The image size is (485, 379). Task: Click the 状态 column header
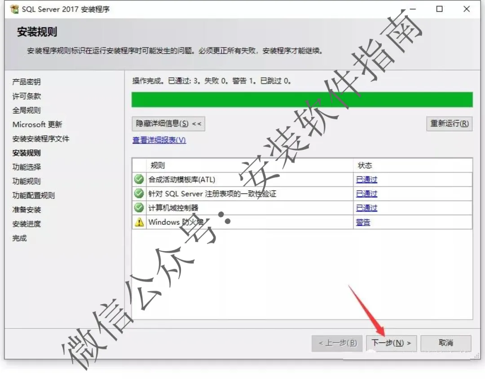[413, 166]
